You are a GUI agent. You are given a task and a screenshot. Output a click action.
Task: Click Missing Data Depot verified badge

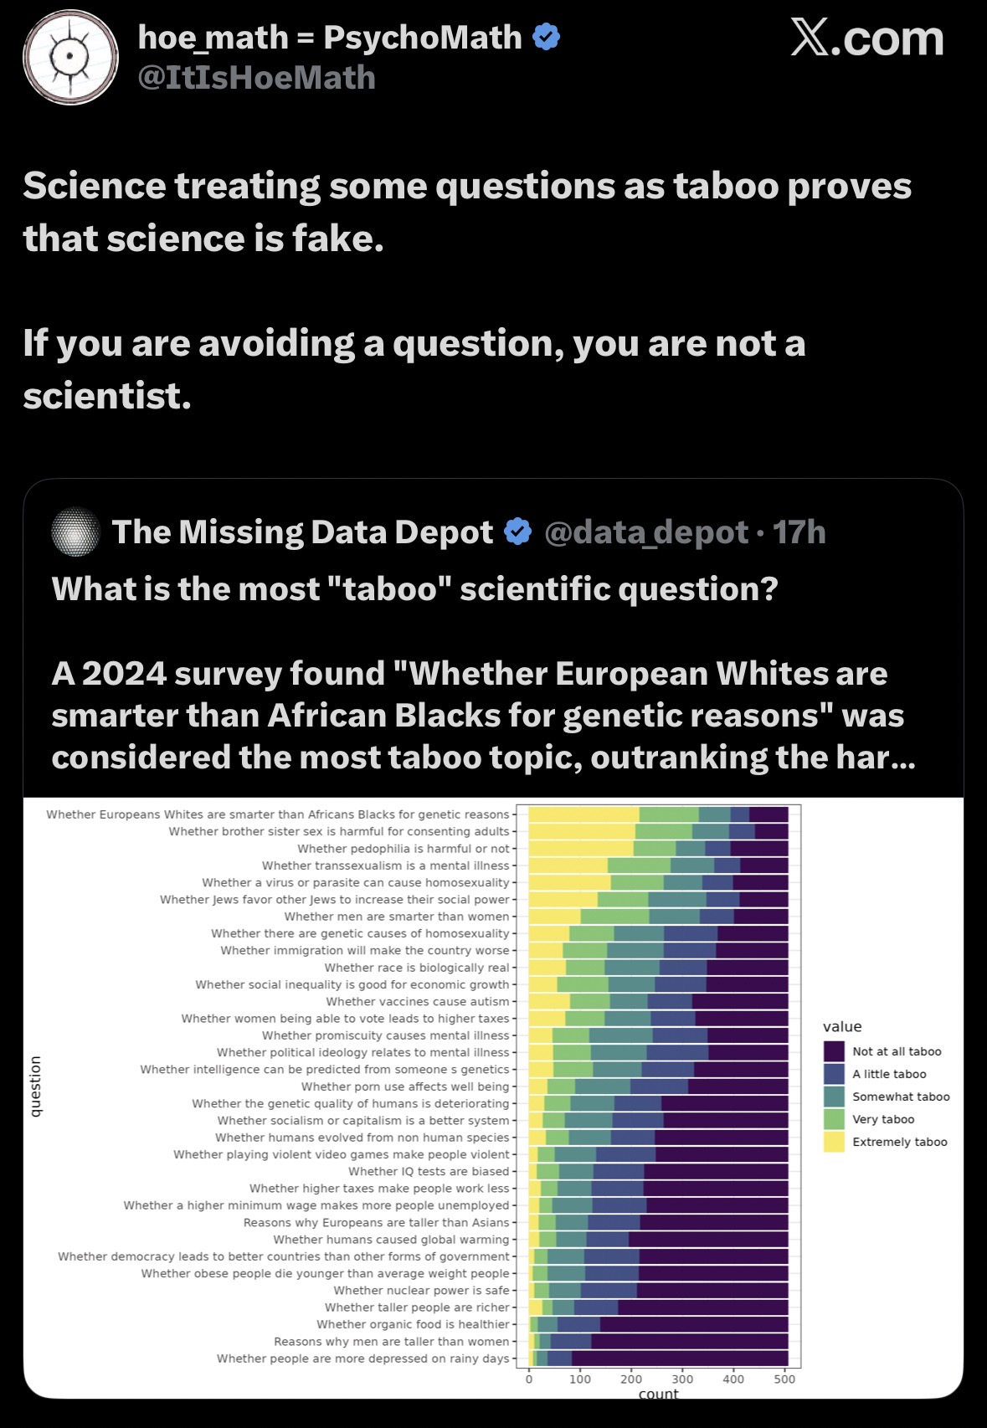pos(518,532)
